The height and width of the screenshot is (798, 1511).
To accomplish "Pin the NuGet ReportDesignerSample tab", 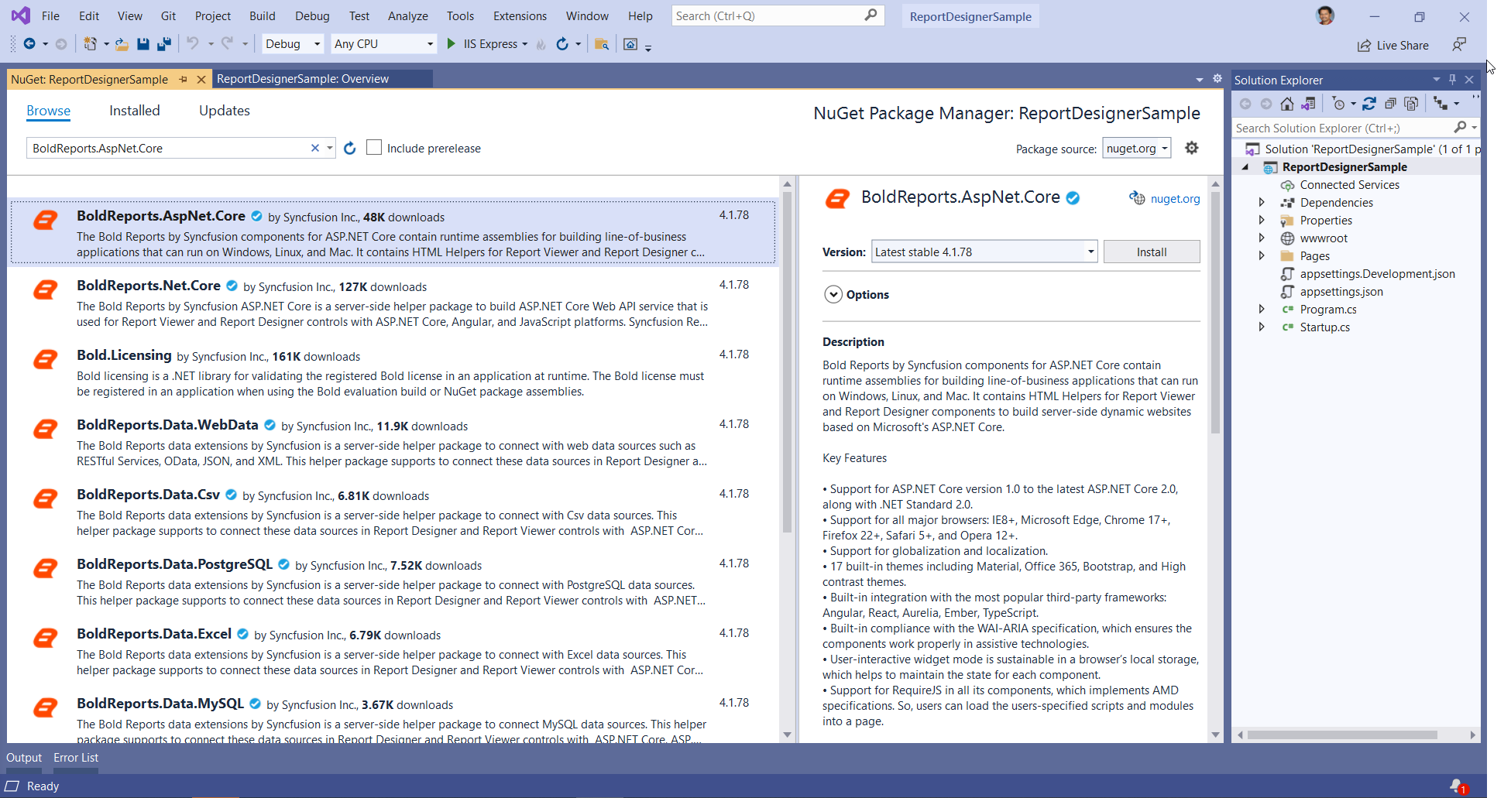I will [x=184, y=79].
